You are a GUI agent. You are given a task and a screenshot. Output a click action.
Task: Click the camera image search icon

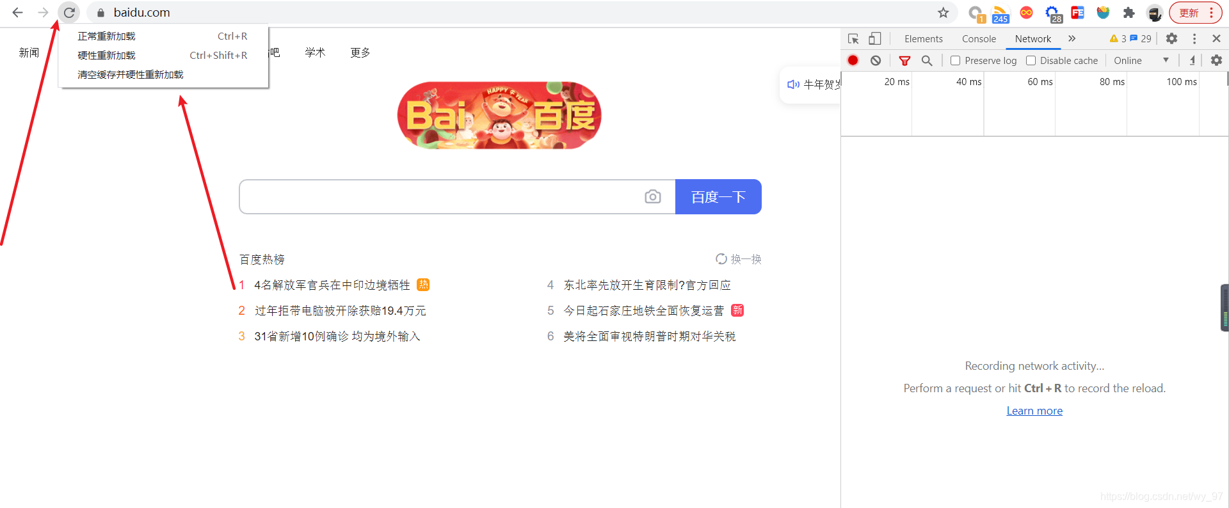click(653, 196)
